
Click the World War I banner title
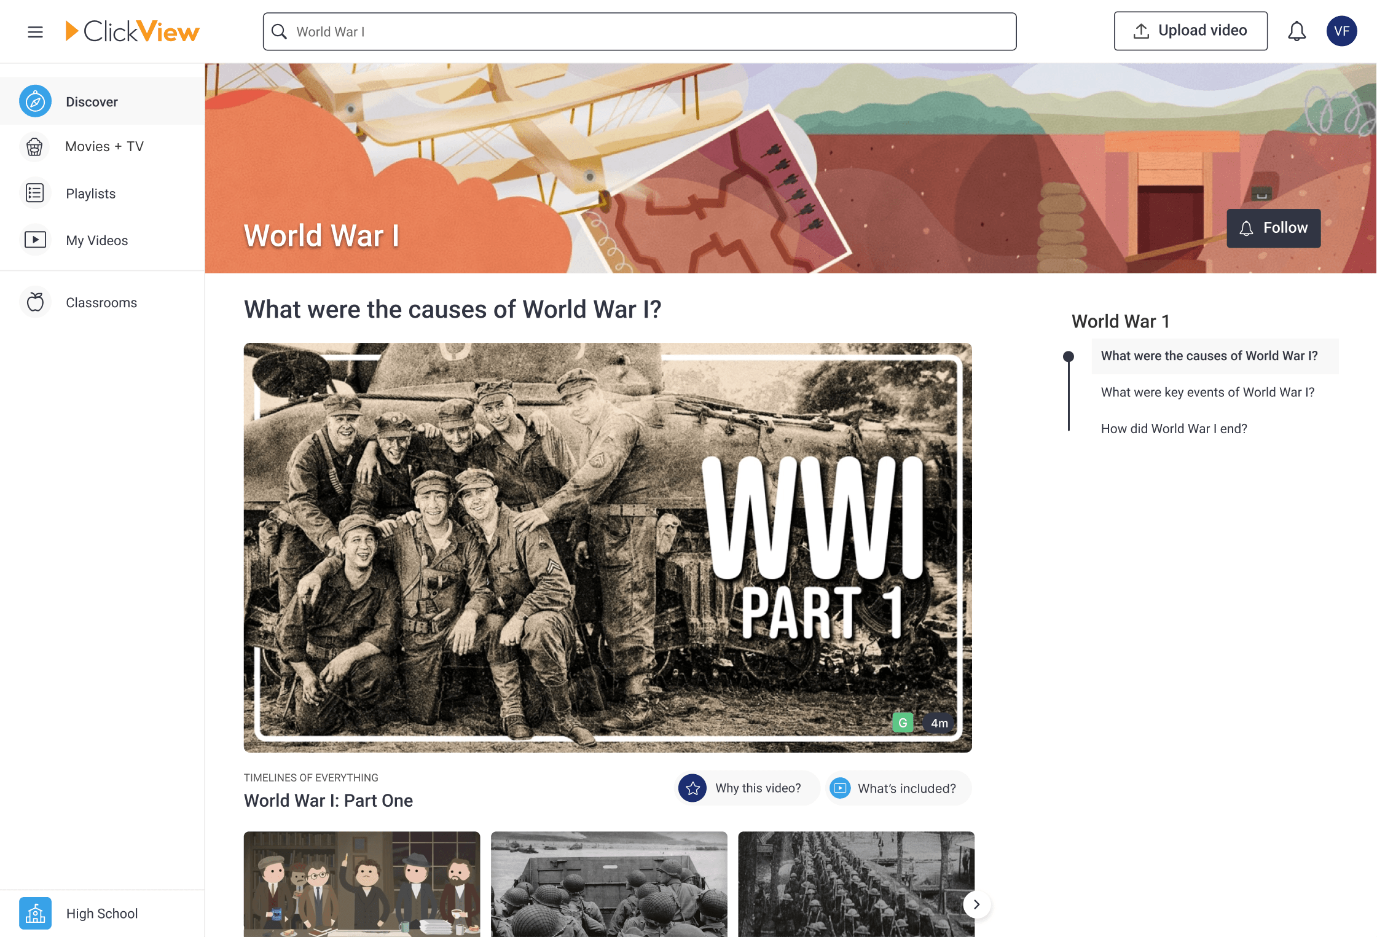point(321,236)
